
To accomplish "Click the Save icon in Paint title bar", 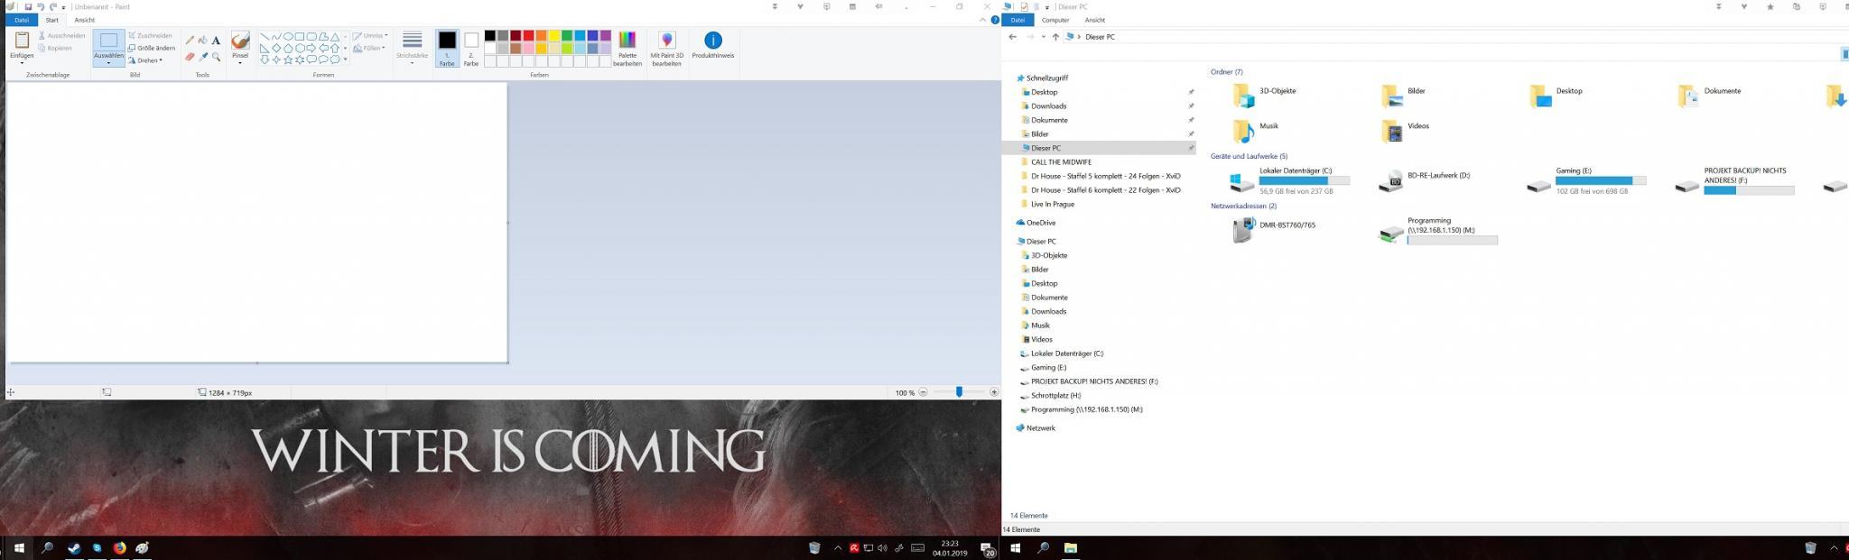I will [x=28, y=6].
